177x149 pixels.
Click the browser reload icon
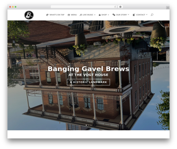point(115,7)
